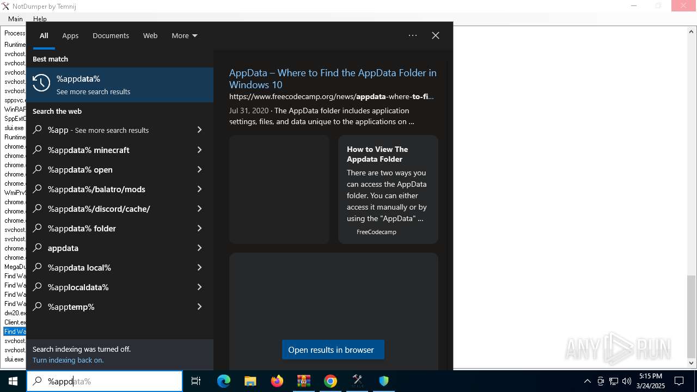Select the WinRAR process row in NotDumper
697x392 pixels.
(15, 109)
